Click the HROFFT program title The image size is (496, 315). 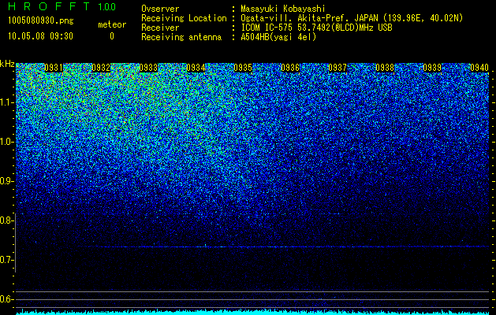tap(49, 6)
